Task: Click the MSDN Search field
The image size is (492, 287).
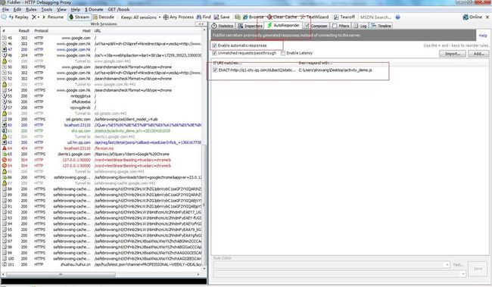Action: pos(376,17)
